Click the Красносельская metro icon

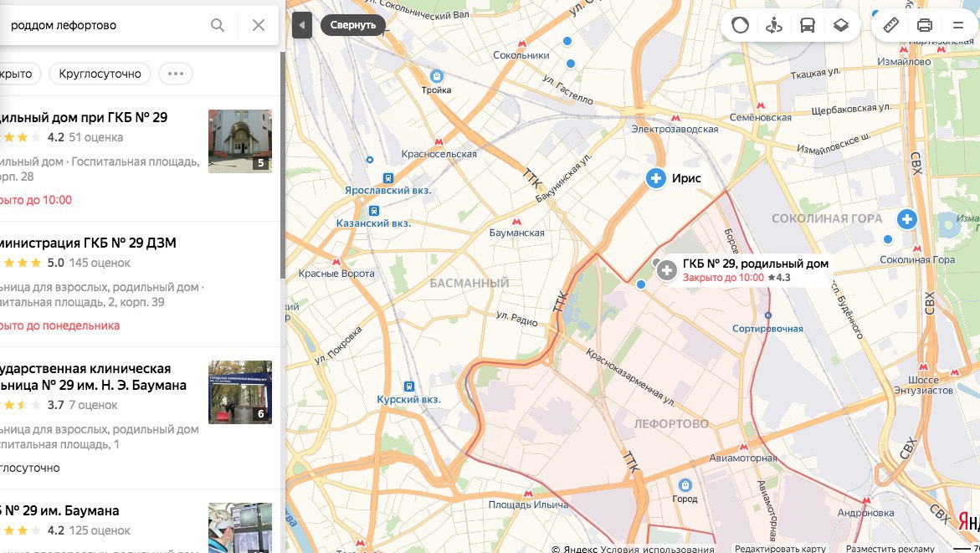click(x=439, y=142)
